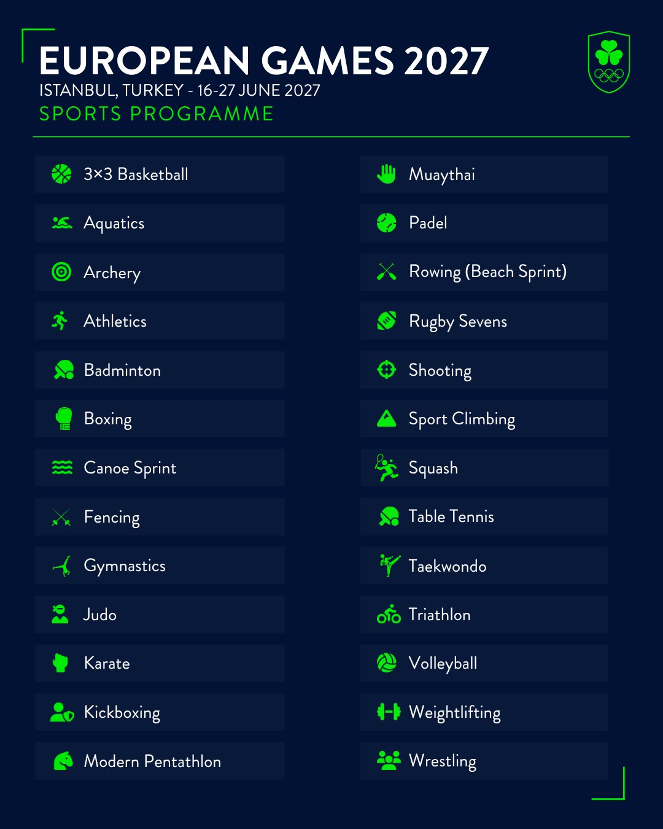Click the Sport Climbing mountain icon
Viewport: 663px width, 829px height.
pos(387,419)
